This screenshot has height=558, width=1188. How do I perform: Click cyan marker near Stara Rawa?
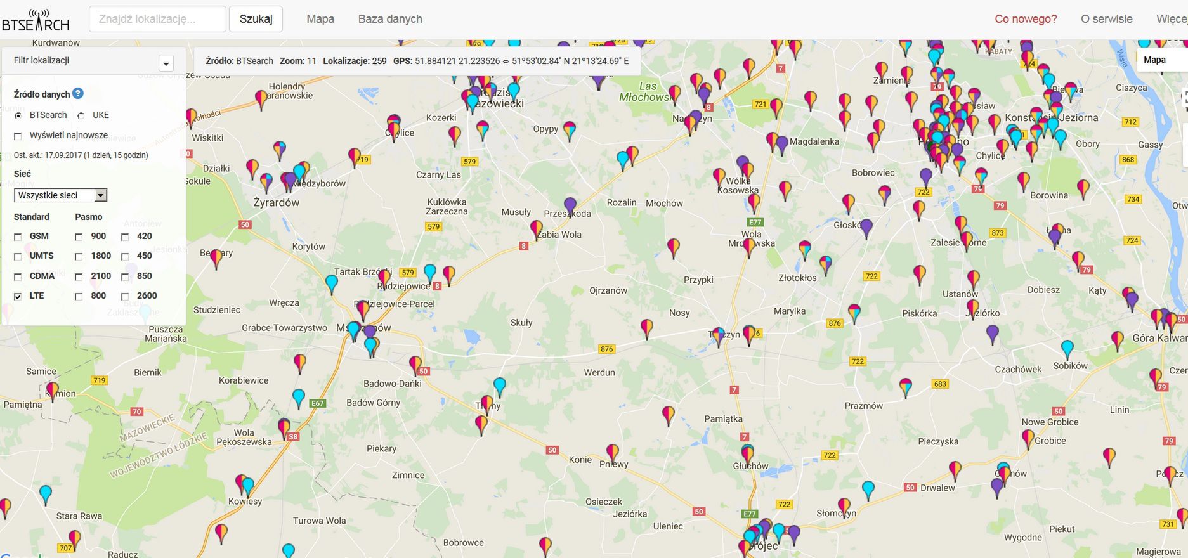tap(46, 494)
